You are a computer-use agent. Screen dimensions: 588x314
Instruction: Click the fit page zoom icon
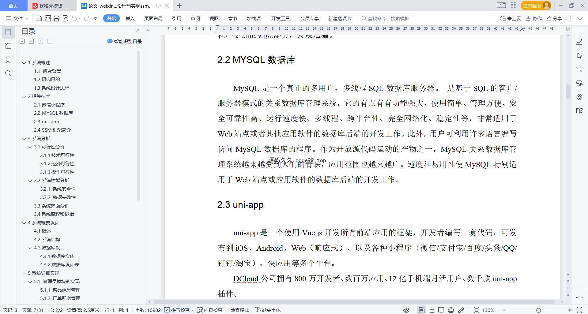[x=476, y=310]
